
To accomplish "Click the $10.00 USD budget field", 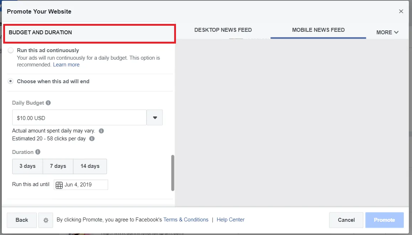I will tap(79, 117).
